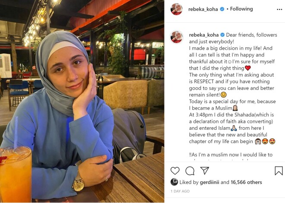Open gerdiinii's profile from likes line

(x=209, y=182)
